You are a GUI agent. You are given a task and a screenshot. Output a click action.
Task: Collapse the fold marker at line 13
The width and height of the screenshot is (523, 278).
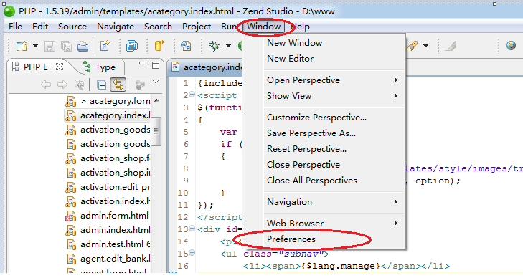(x=192, y=229)
